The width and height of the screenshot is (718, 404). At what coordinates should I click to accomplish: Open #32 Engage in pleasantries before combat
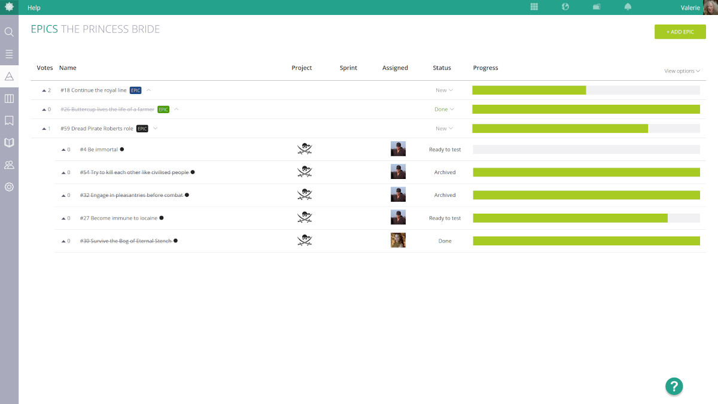tap(131, 195)
